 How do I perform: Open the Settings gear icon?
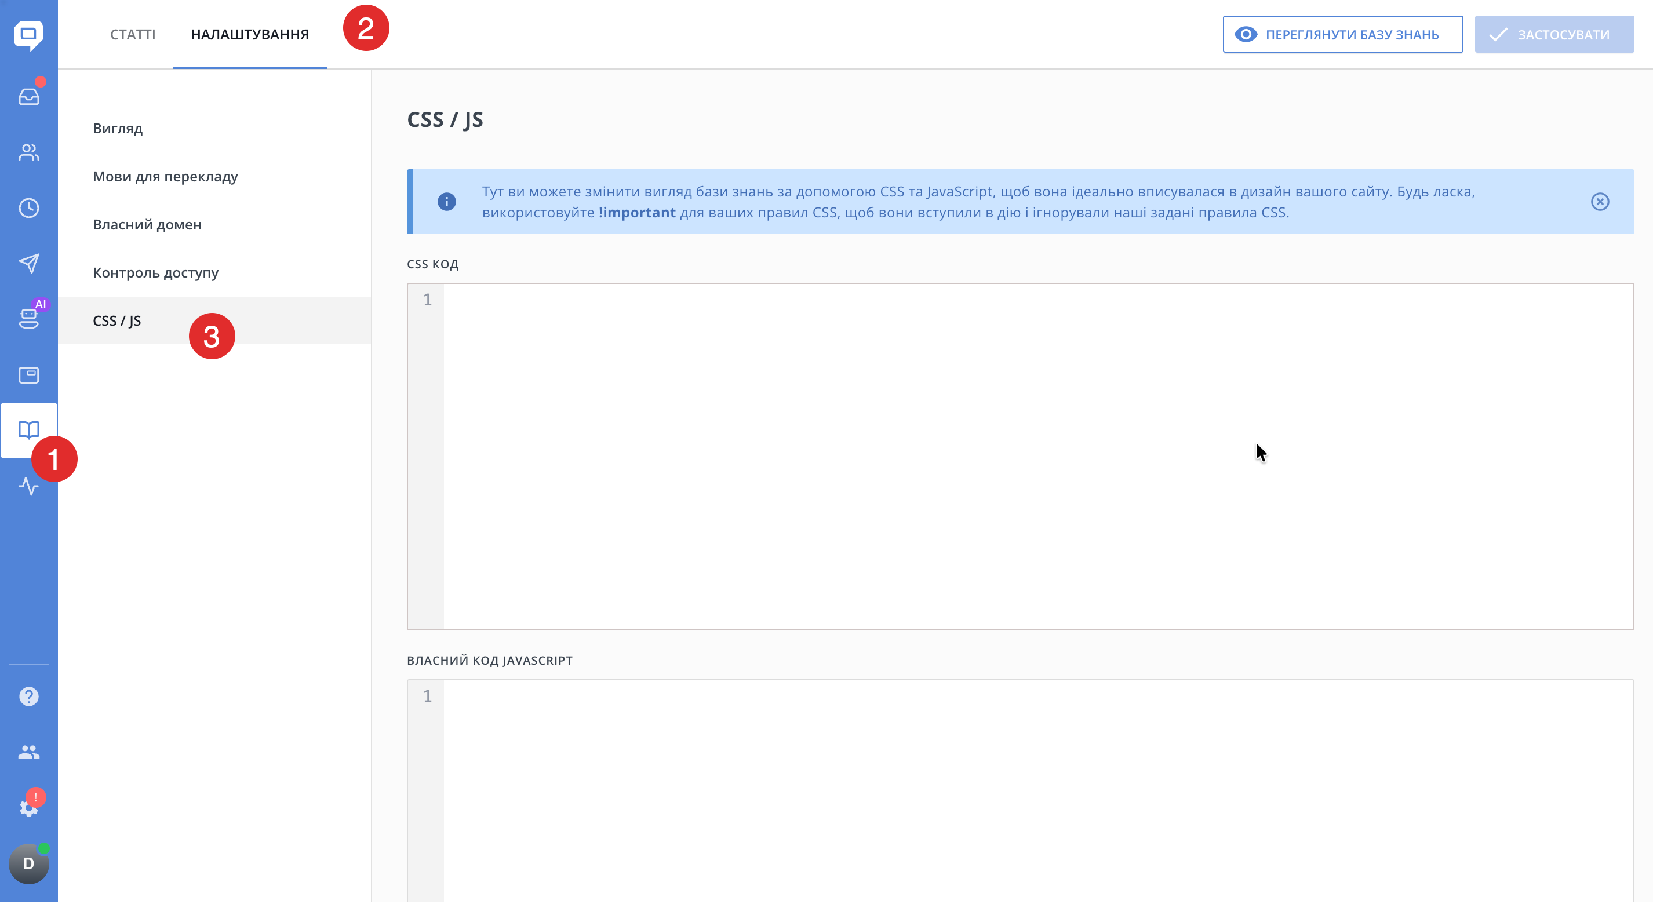29,808
